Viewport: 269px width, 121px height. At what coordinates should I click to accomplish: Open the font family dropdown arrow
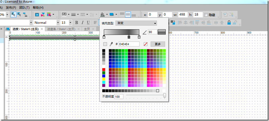click(31, 22)
